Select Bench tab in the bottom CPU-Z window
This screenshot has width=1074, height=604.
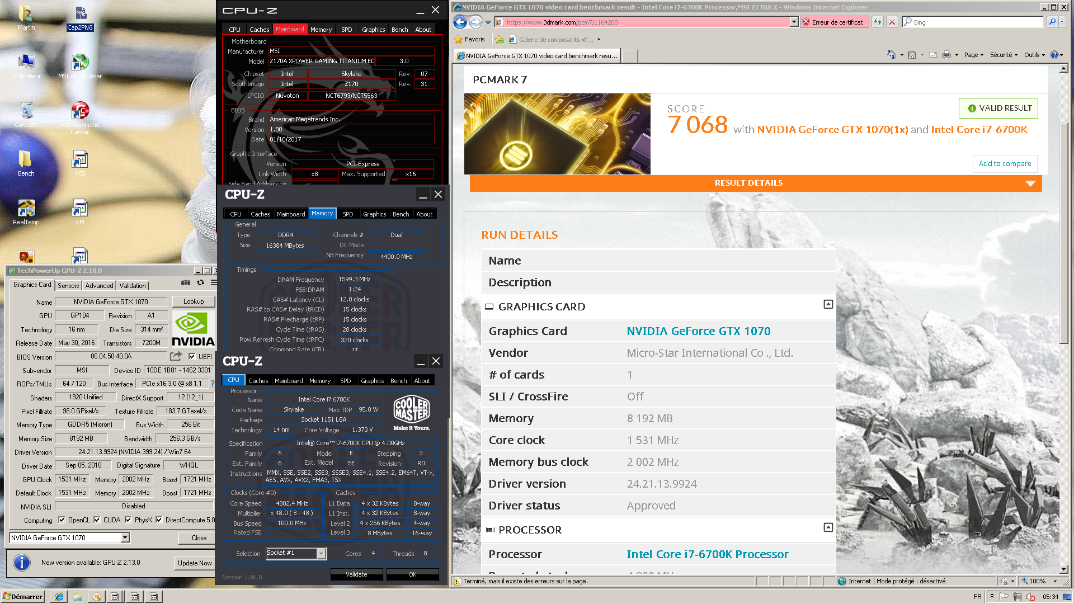pos(398,381)
